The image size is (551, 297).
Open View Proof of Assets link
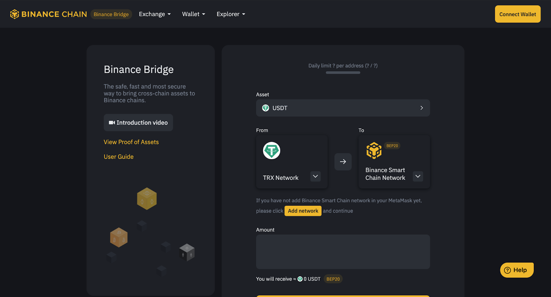point(131,142)
